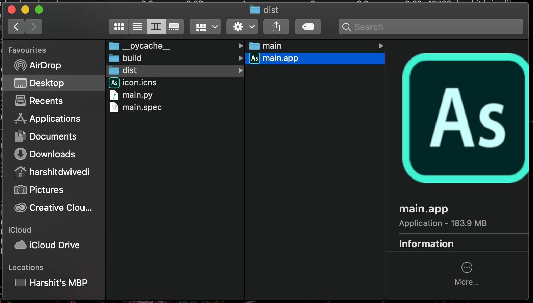Go back with the left chevron button
The height and width of the screenshot is (303, 533).
point(16,27)
